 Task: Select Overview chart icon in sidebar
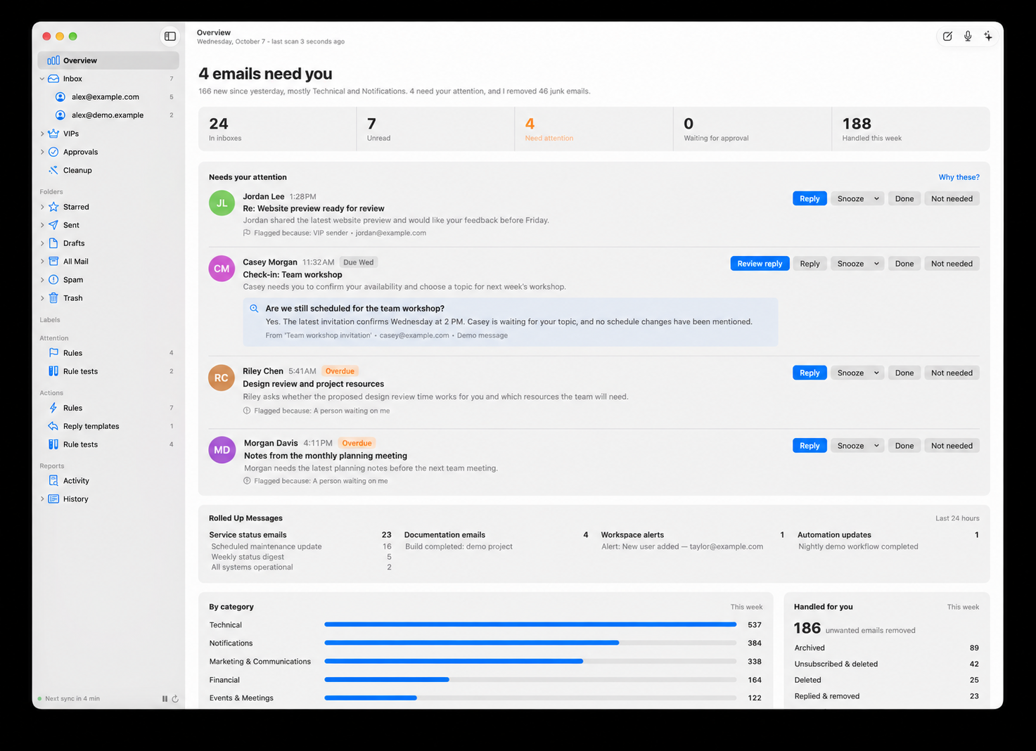tap(53, 60)
